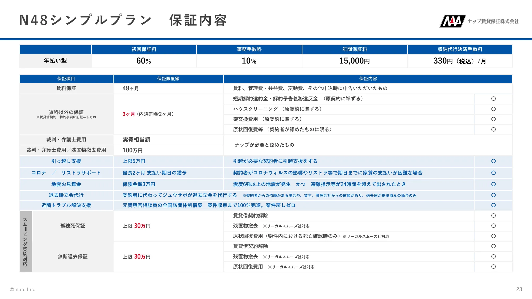Click circle mark for 鍵交換費用 row
Image resolution: width=532 pixels, height=299 pixels.
[x=493, y=119]
